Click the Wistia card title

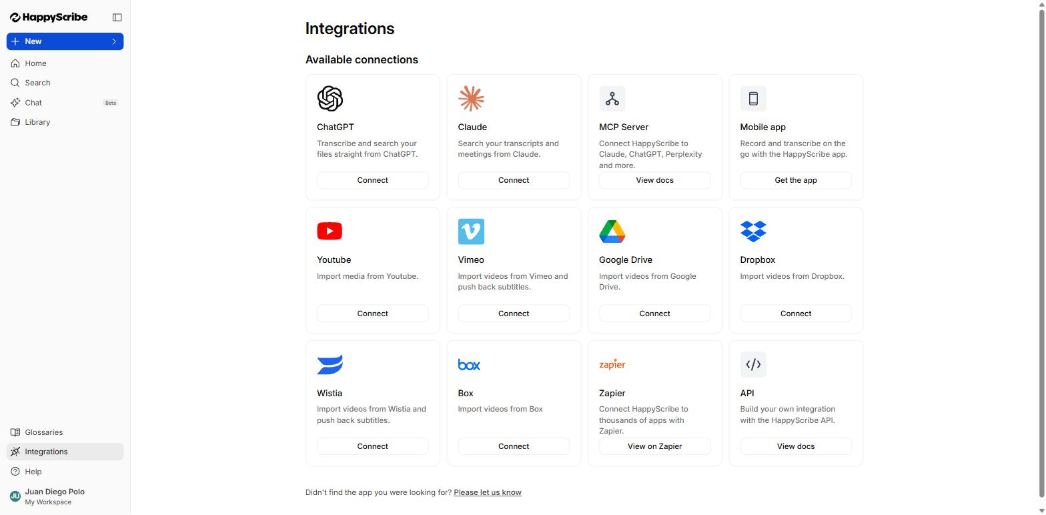point(330,393)
